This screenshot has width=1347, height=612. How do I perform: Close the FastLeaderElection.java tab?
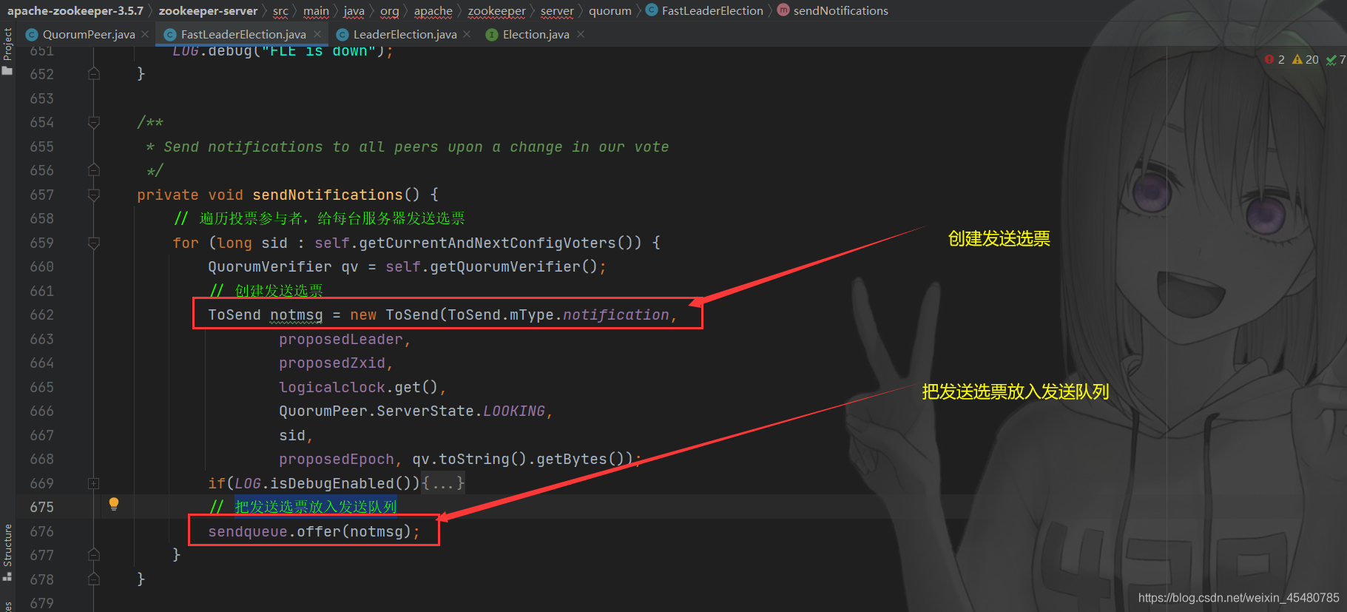pyautogui.click(x=317, y=34)
